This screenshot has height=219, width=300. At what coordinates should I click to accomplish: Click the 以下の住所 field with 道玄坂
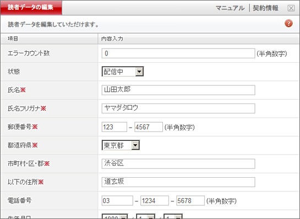[178, 182]
